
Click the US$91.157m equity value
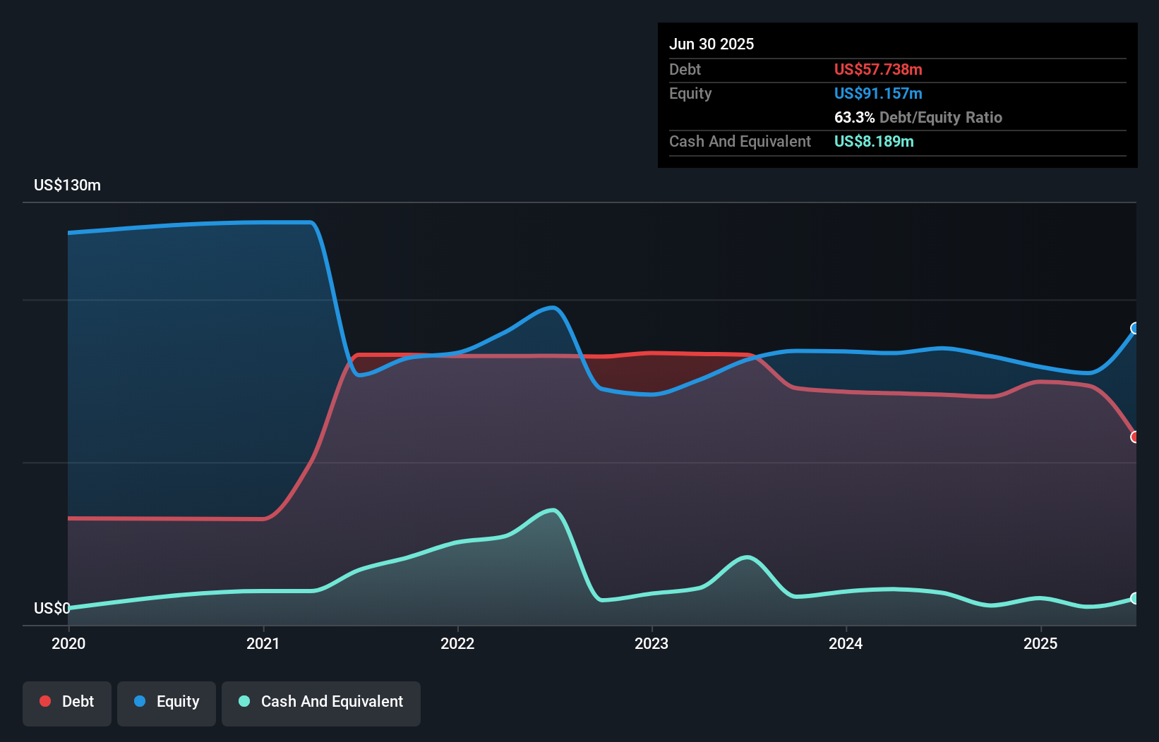tap(878, 93)
